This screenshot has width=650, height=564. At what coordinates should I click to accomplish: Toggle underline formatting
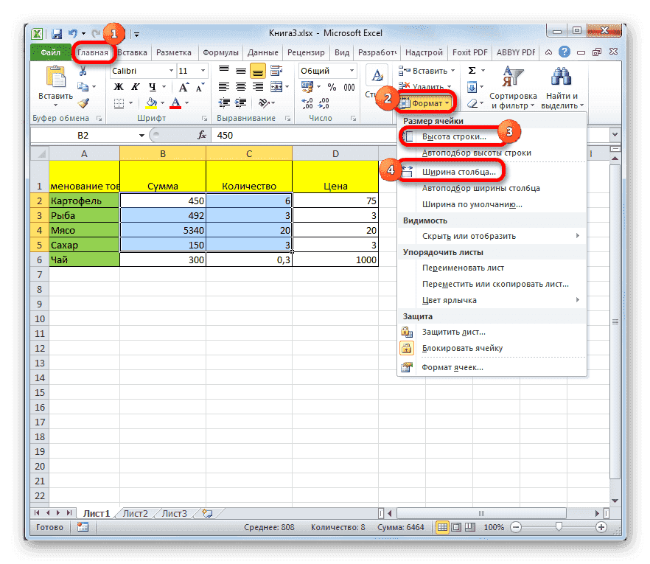point(153,87)
